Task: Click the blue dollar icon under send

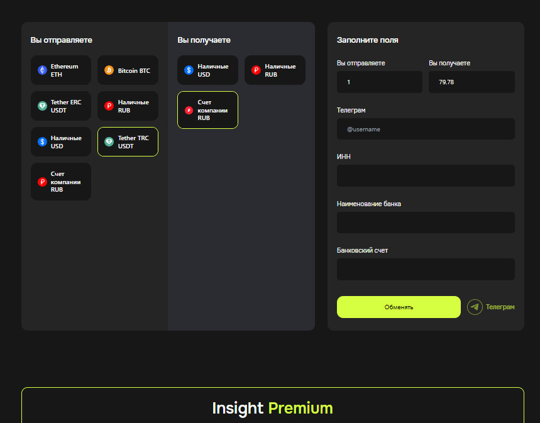Action: click(x=42, y=142)
